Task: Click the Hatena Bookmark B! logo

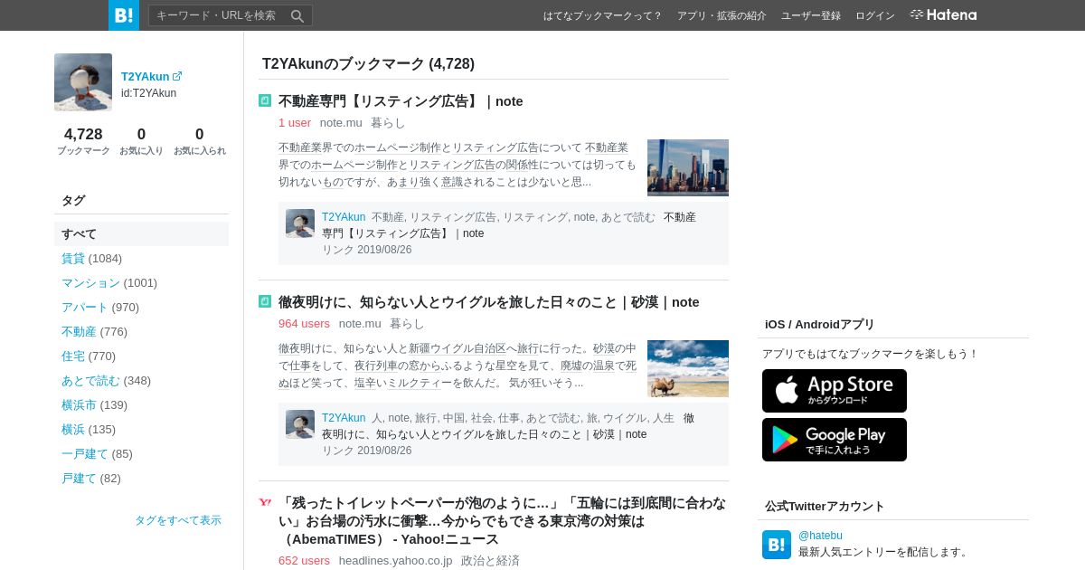Action: pyautogui.click(x=124, y=15)
